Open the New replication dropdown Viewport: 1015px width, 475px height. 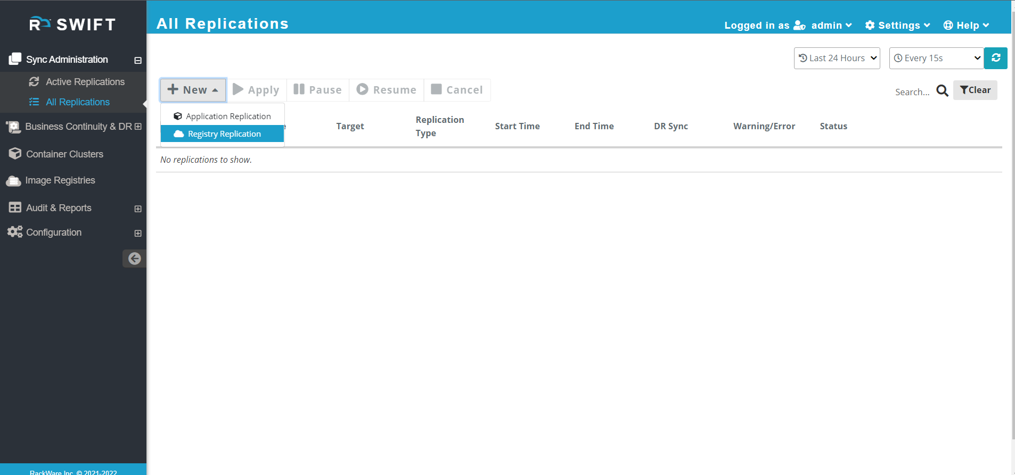pyautogui.click(x=193, y=90)
